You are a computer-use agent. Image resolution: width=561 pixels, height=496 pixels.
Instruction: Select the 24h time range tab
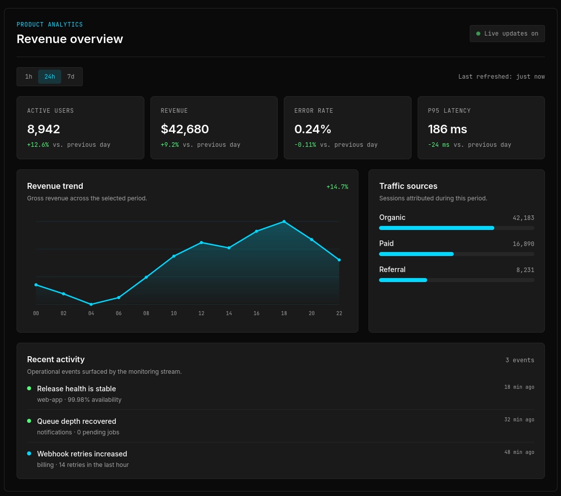[x=49, y=77]
